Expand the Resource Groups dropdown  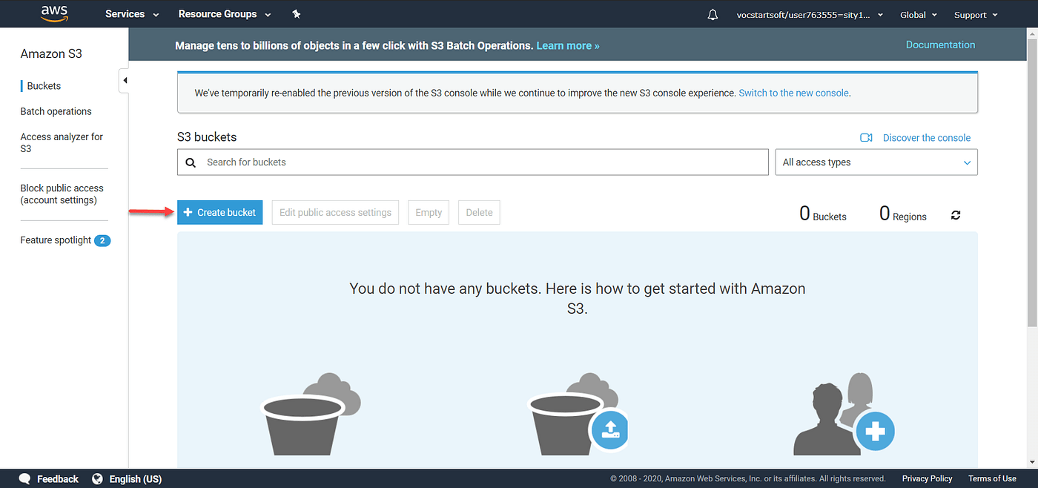pos(225,14)
